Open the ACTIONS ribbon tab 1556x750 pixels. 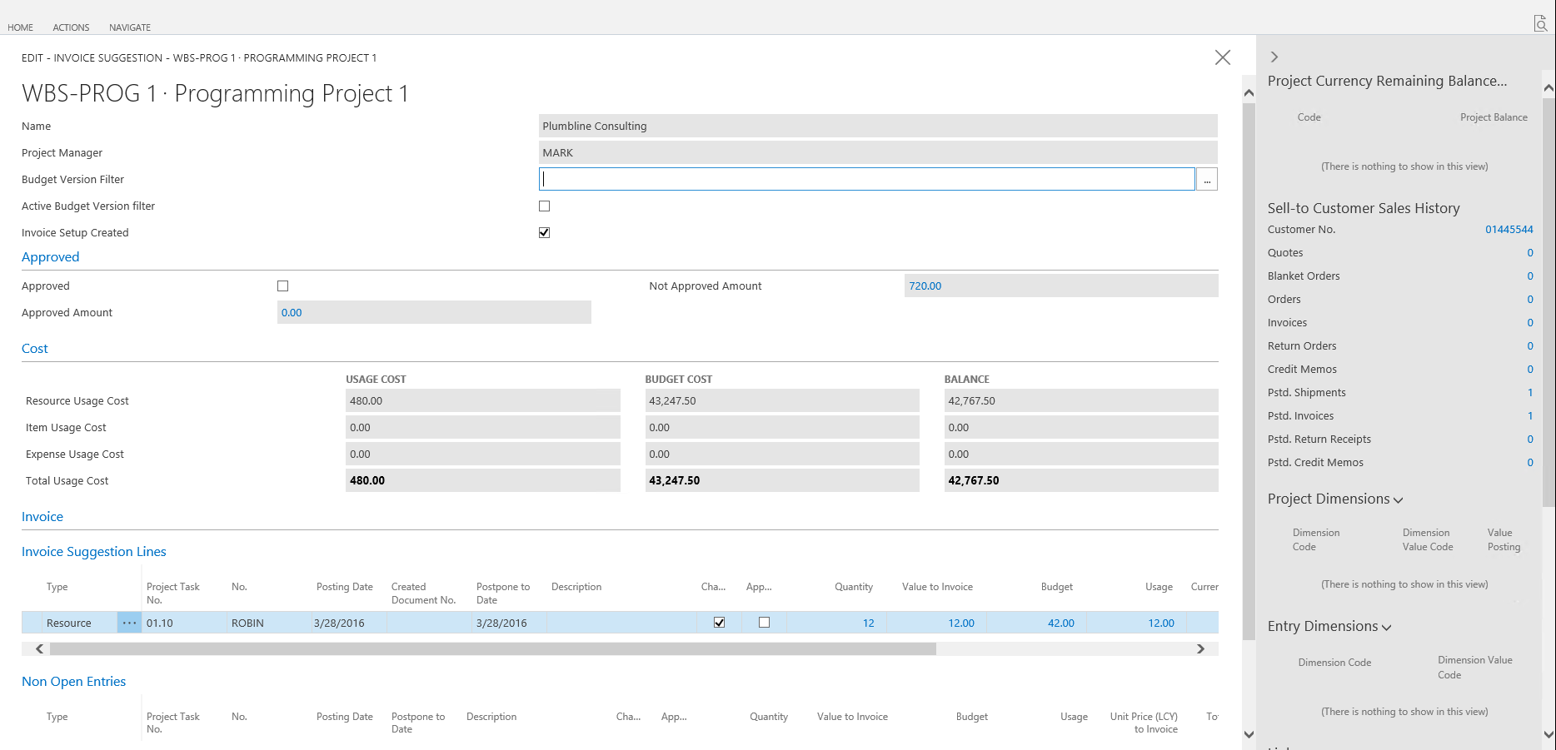[x=71, y=27]
